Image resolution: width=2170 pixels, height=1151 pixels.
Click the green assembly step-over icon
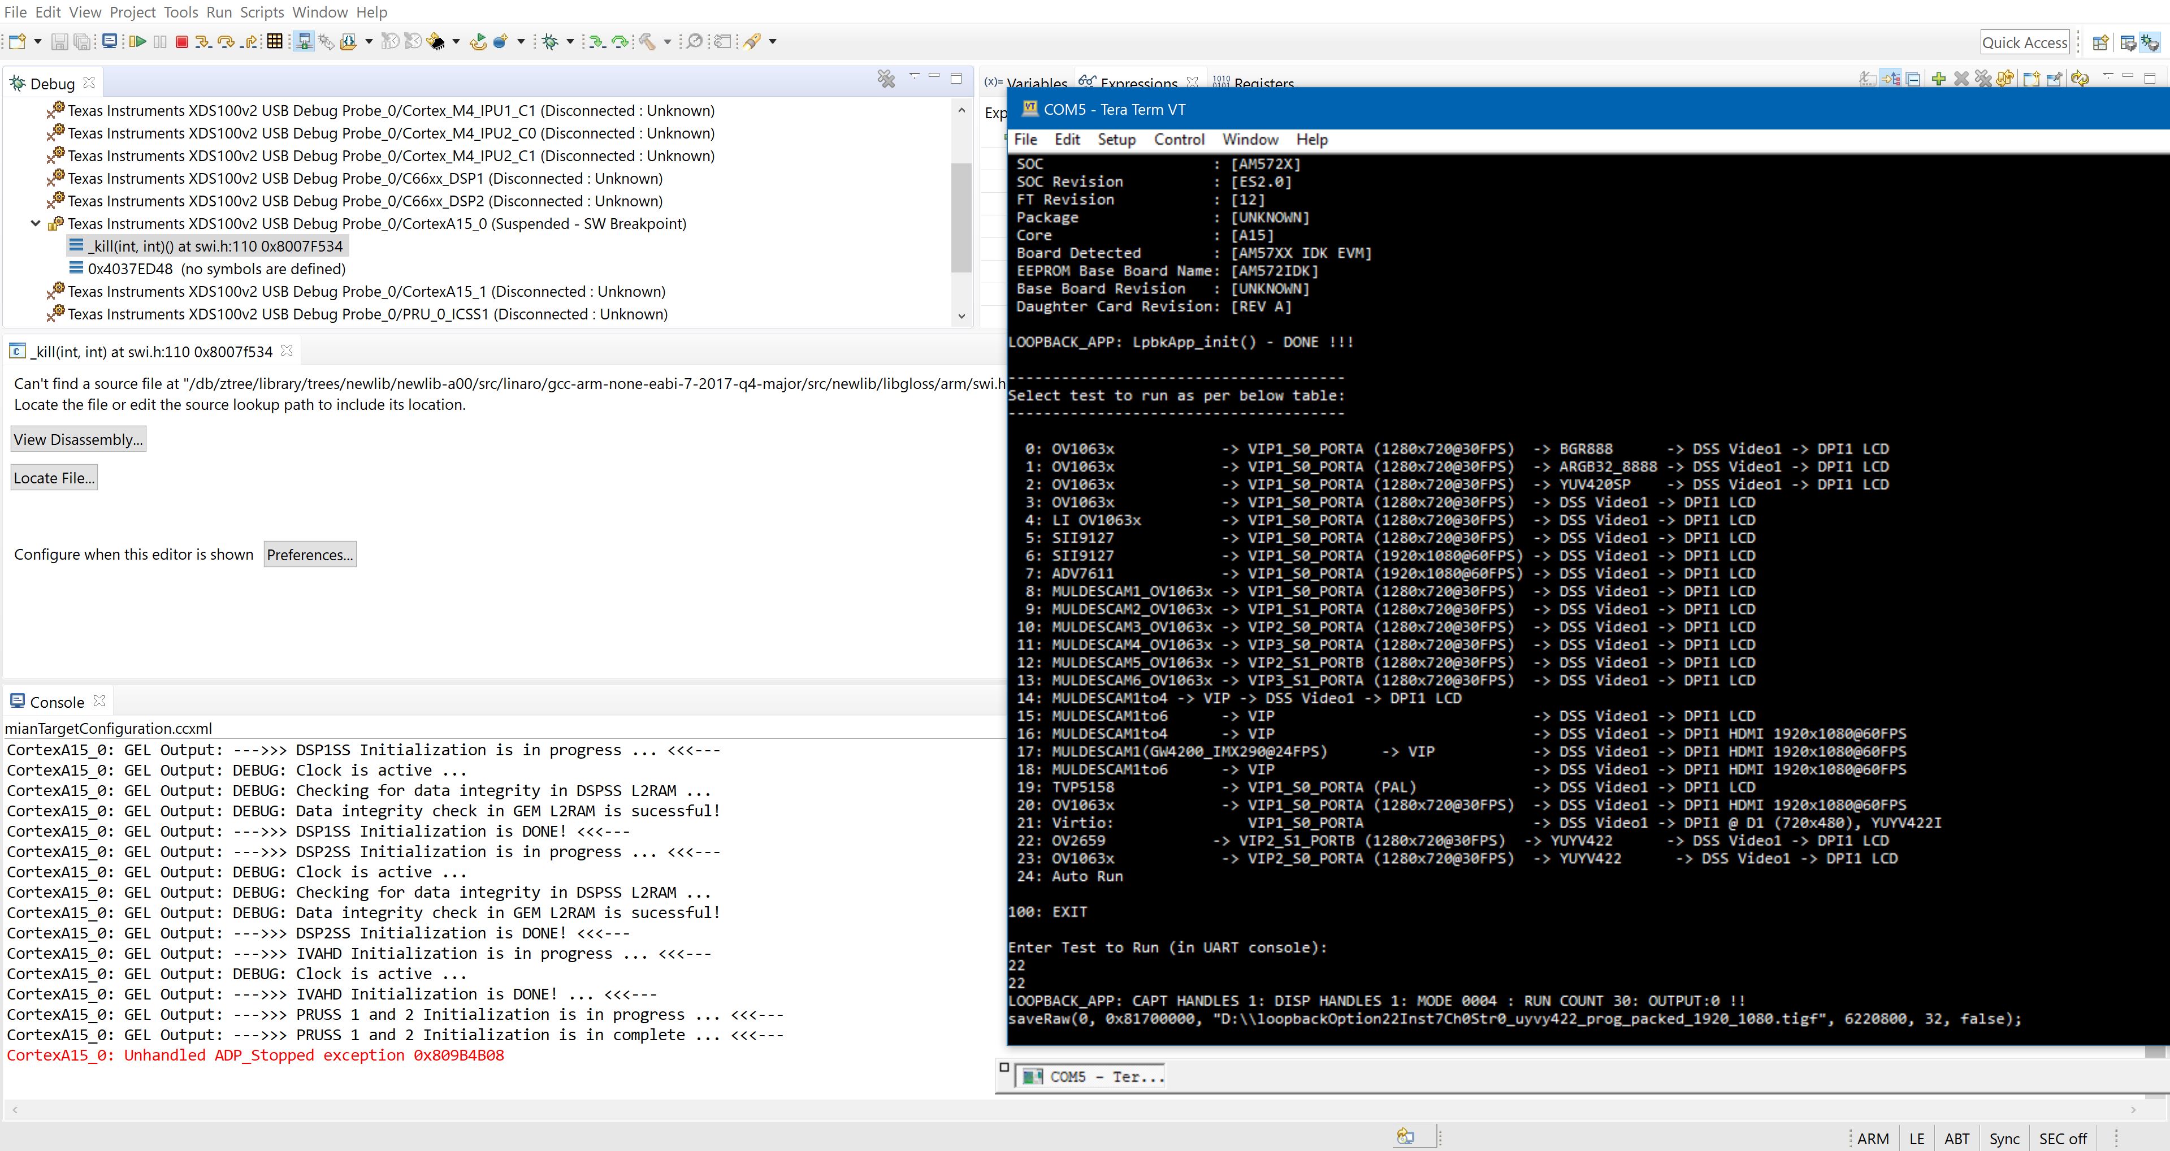point(620,41)
